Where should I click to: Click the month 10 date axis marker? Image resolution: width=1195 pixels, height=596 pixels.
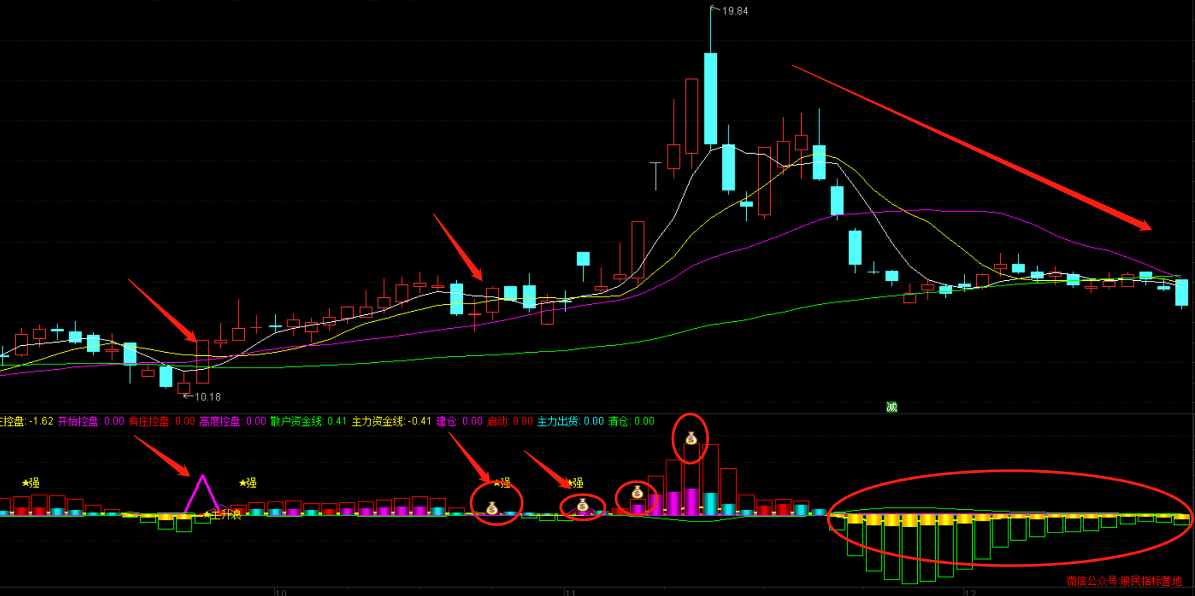pos(281,593)
